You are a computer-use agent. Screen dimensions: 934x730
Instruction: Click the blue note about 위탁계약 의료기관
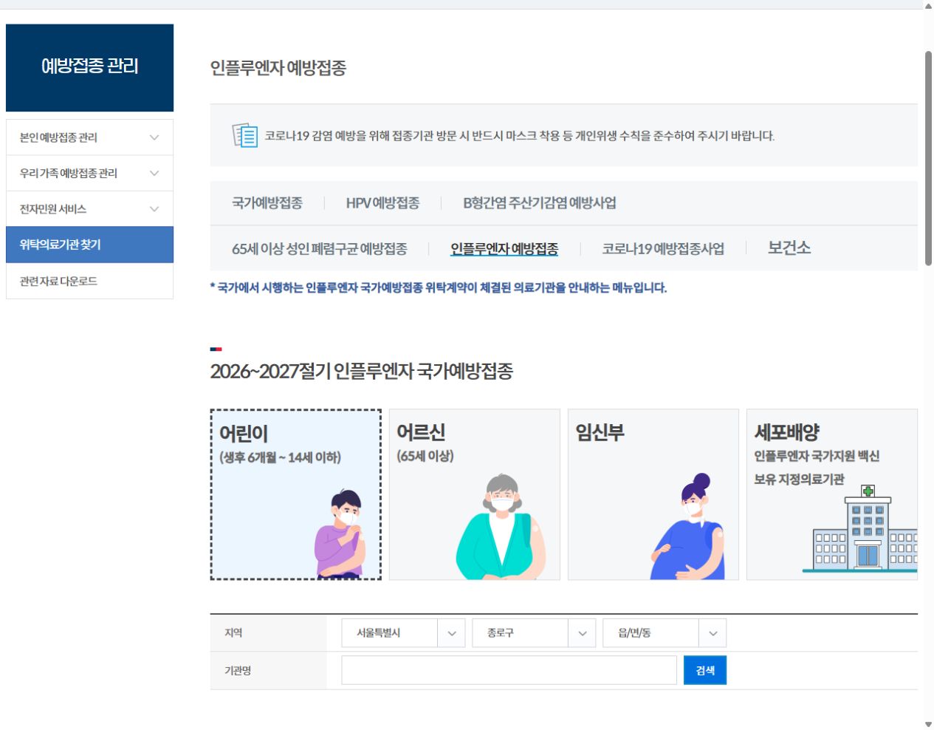click(x=439, y=287)
